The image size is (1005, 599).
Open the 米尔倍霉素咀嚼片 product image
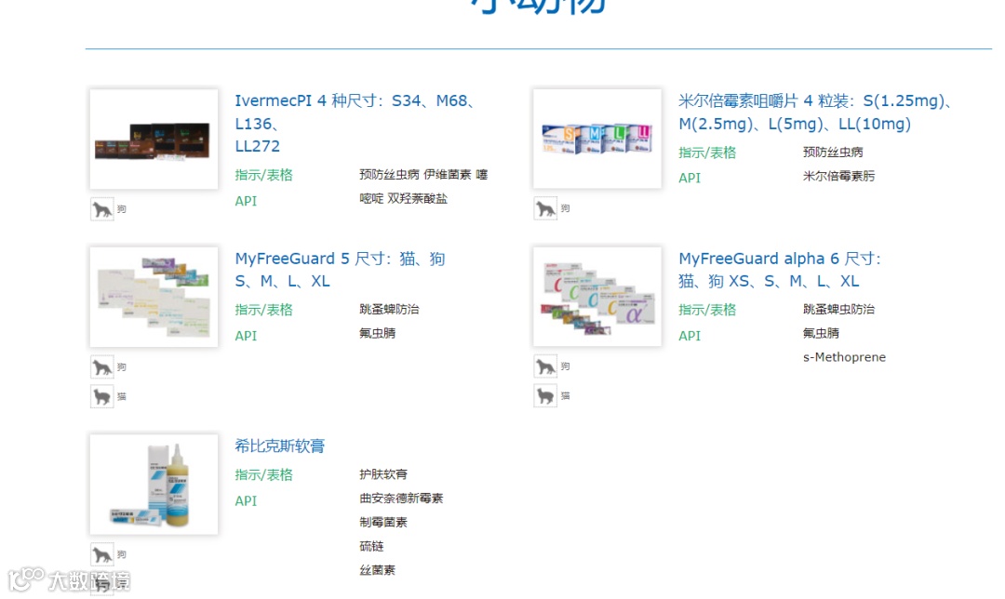[597, 139]
